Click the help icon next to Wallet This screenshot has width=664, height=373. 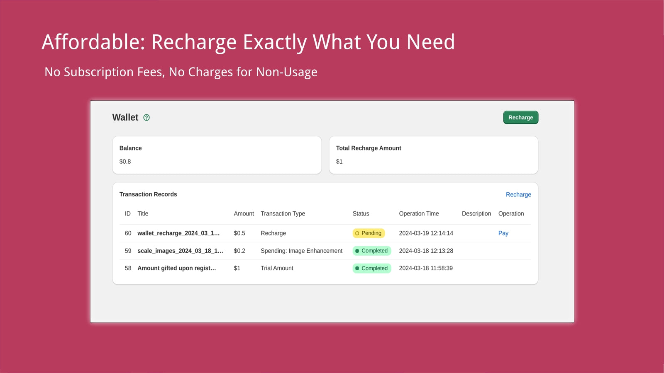click(146, 118)
